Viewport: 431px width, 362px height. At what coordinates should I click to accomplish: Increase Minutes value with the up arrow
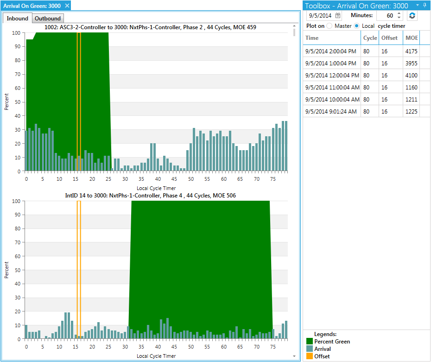pos(399,13)
